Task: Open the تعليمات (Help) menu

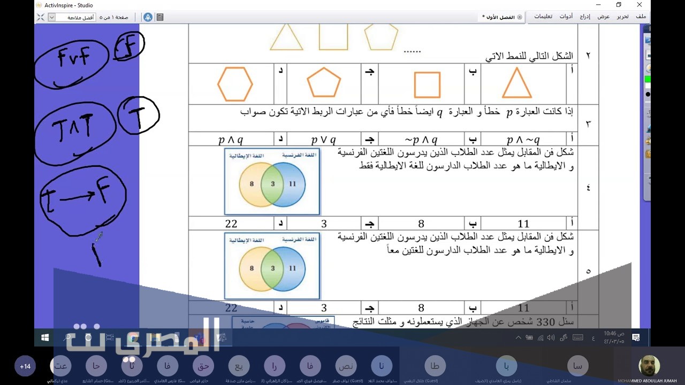Action: pos(543,17)
